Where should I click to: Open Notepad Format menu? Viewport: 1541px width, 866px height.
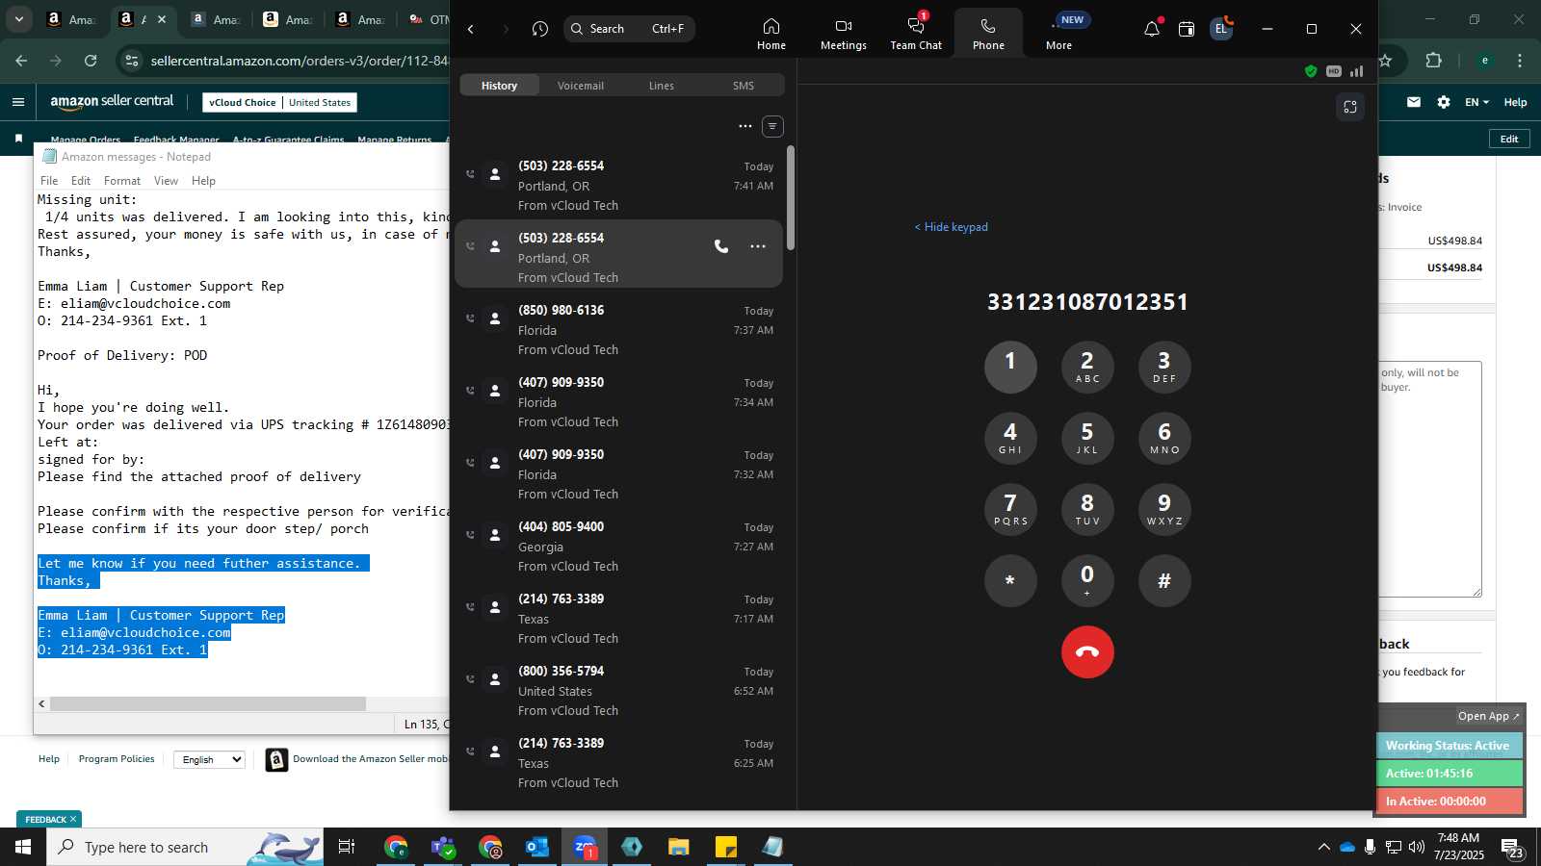tap(122, 181)
